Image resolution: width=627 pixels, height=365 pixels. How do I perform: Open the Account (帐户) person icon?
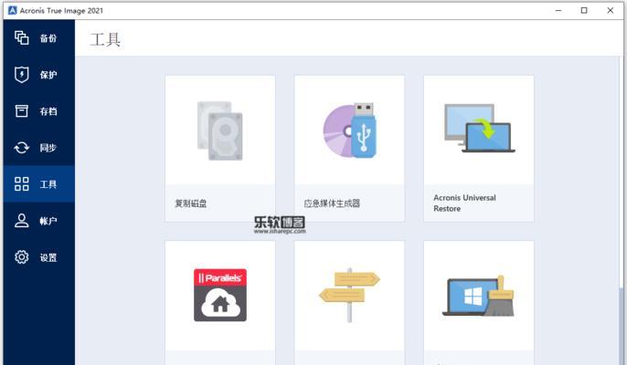click(22, 221)
